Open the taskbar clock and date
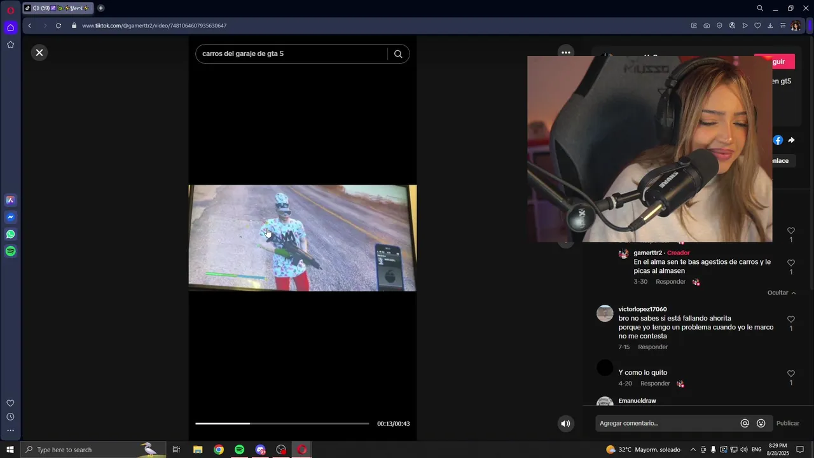The width and height of the screenshot is (814, 458). pos(777,450)
